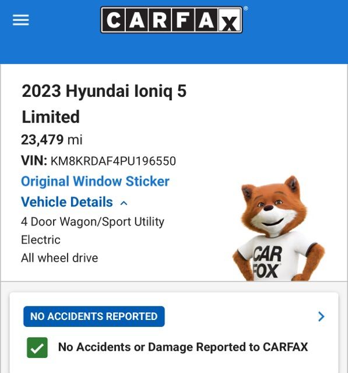This screenshot has width=348, height=373.
Task: Click No Accidents or Damage Reported text
Action: [x=183, y=347]
